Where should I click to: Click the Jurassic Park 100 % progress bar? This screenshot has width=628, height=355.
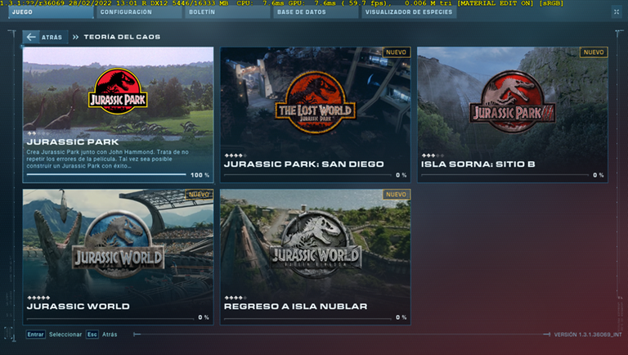tap(106, 175)
